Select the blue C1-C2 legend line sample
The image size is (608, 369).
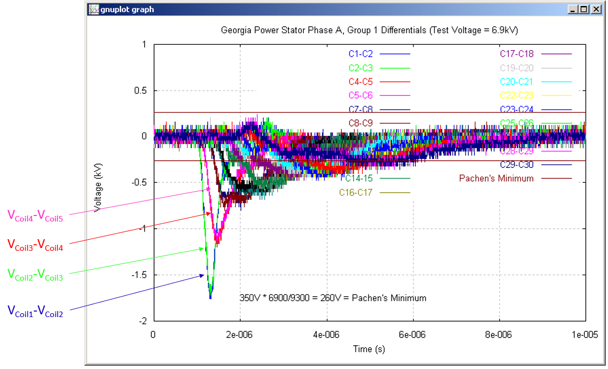(395, 54)
